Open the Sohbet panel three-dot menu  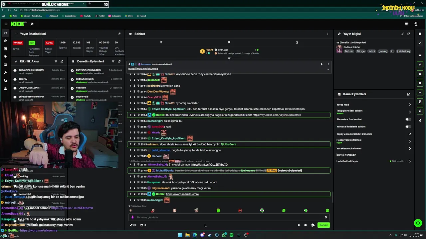coord(327,34)
